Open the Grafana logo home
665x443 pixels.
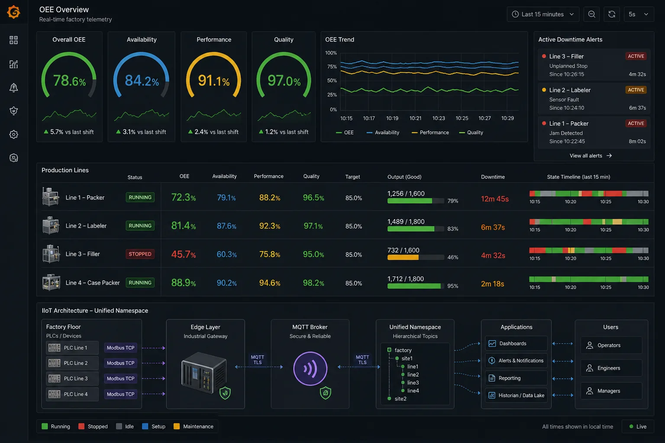pyautogui.click(x=14, y=12)
